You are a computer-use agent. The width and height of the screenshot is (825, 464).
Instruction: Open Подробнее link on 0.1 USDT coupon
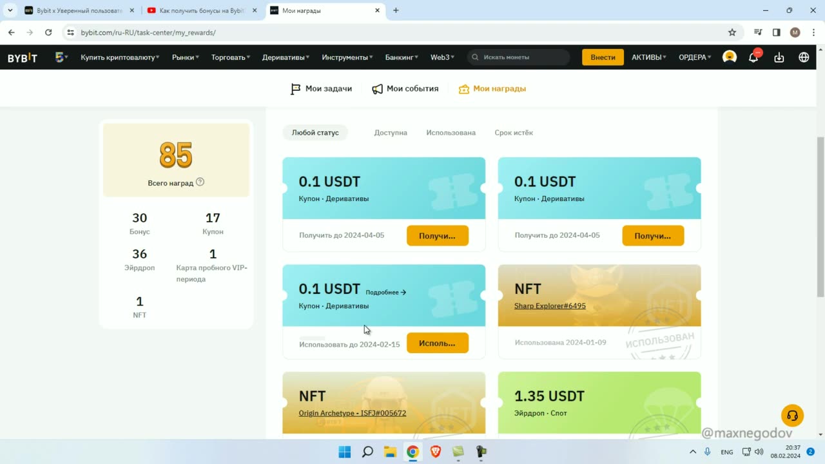[x=386, y=293]
